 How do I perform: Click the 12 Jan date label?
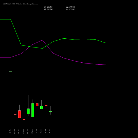coord(36,131)
